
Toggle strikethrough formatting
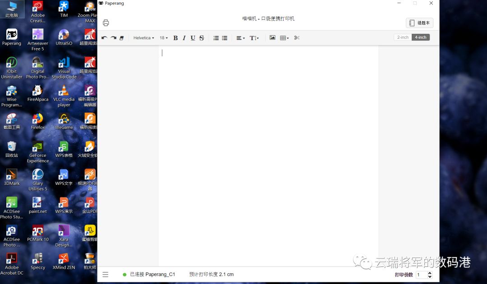(202, 38)
